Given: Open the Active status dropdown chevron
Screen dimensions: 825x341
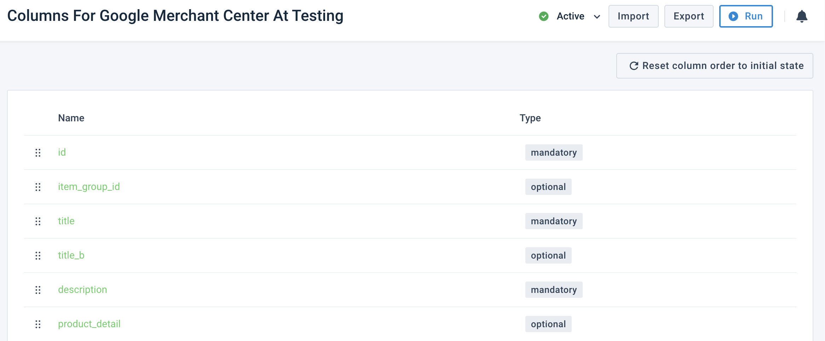Looking at the screenshot, I should (x=597, y=17).
